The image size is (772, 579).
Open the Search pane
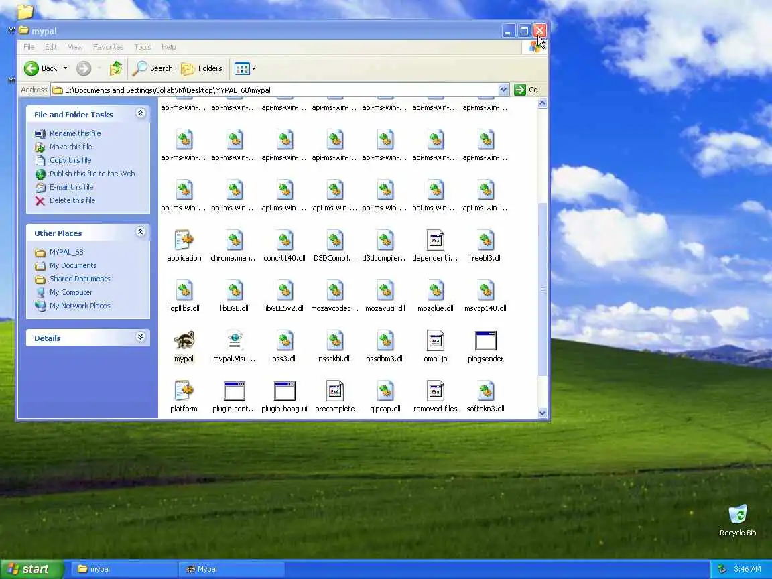(x=152, y=68)
